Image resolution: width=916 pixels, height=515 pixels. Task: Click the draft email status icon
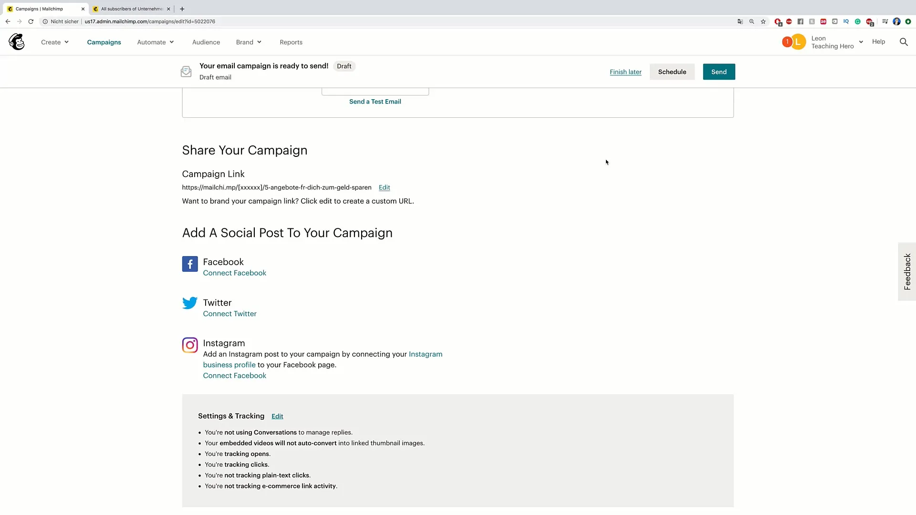(186, 71)
